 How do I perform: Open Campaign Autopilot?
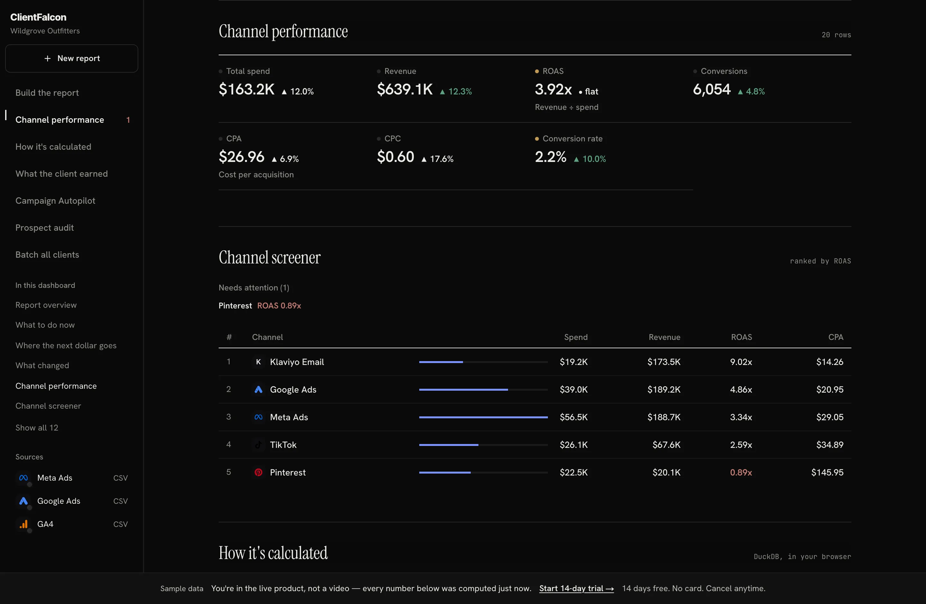coord(55,200)
